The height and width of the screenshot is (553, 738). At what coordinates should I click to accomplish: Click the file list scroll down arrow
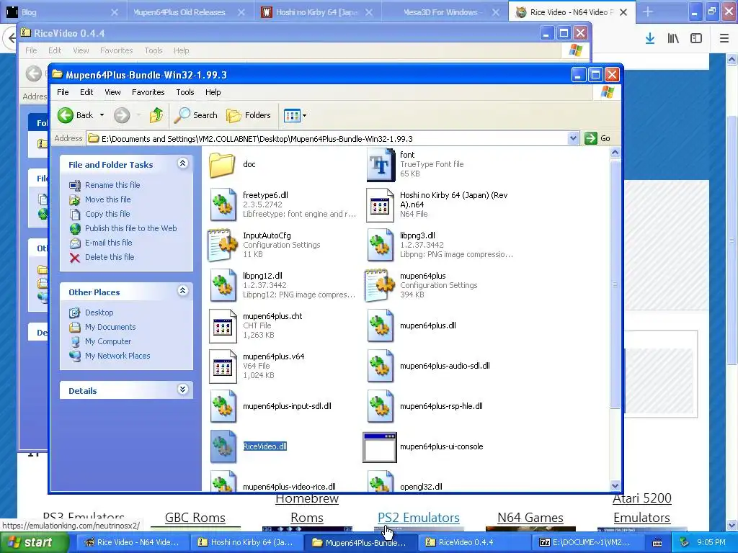point(615,486)
